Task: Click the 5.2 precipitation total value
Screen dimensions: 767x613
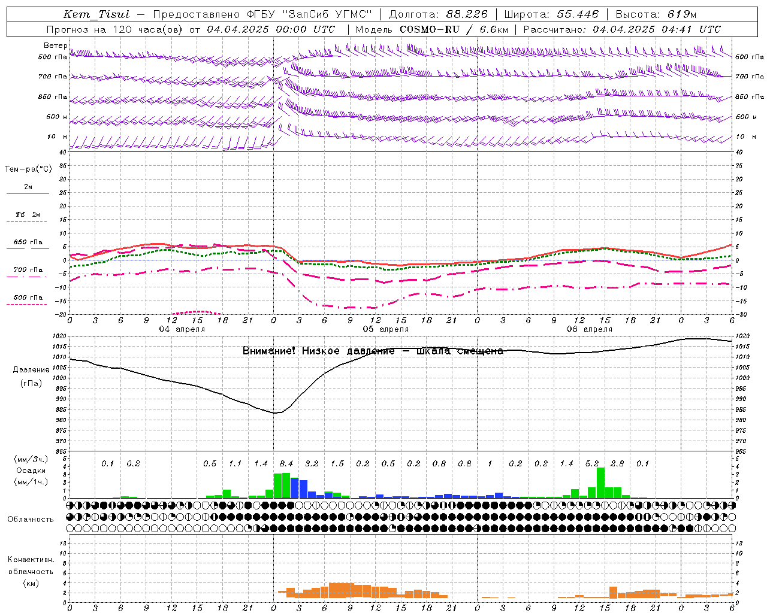Action: click(592, 464)
